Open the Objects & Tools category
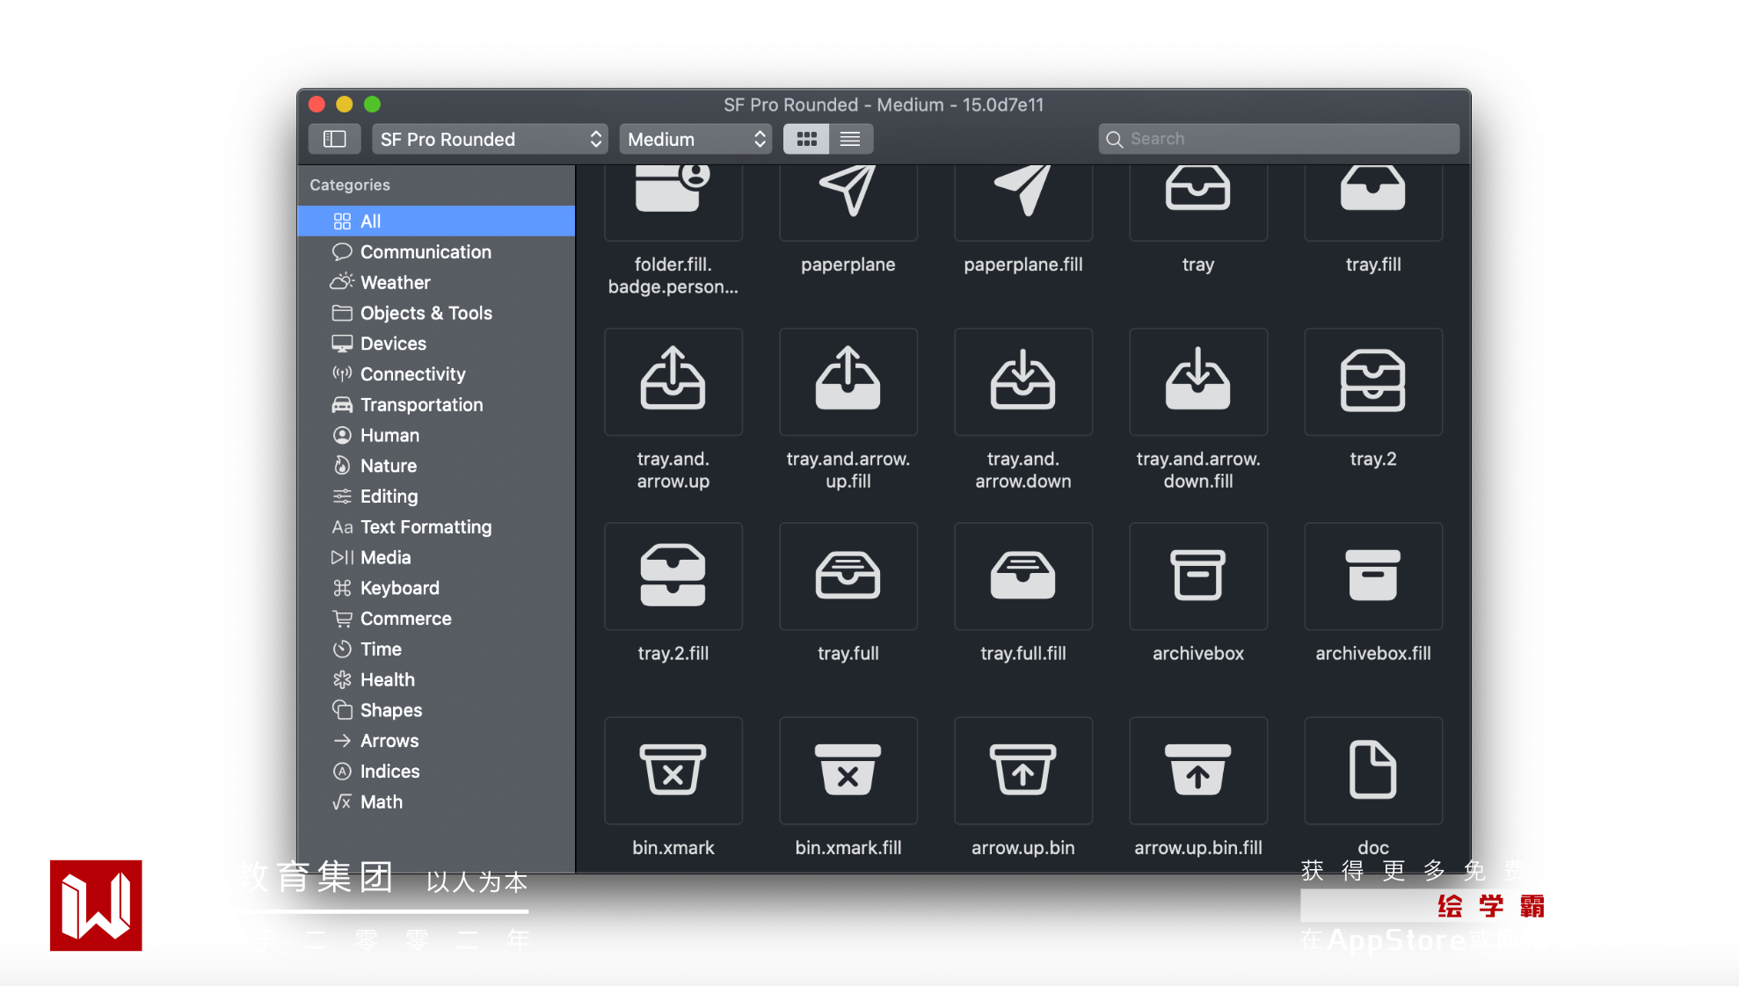The image size is (1739, 986). [x=426, y=313]
